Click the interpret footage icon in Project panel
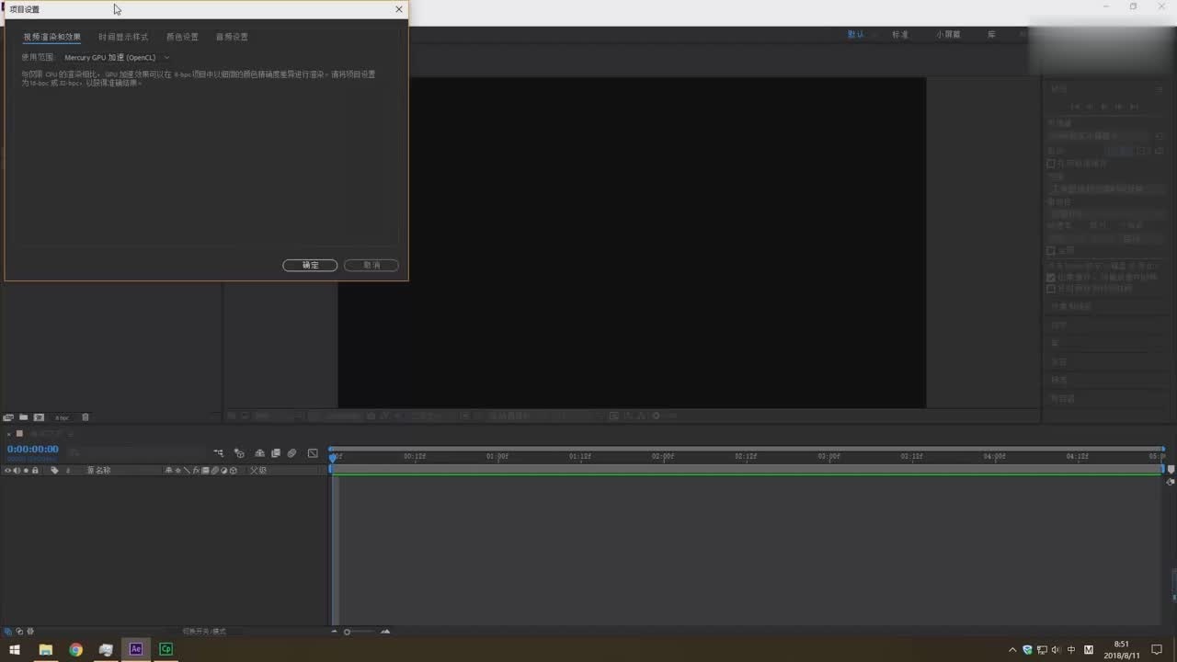The height and width of the screenshot is (662, 1177). 8,417
